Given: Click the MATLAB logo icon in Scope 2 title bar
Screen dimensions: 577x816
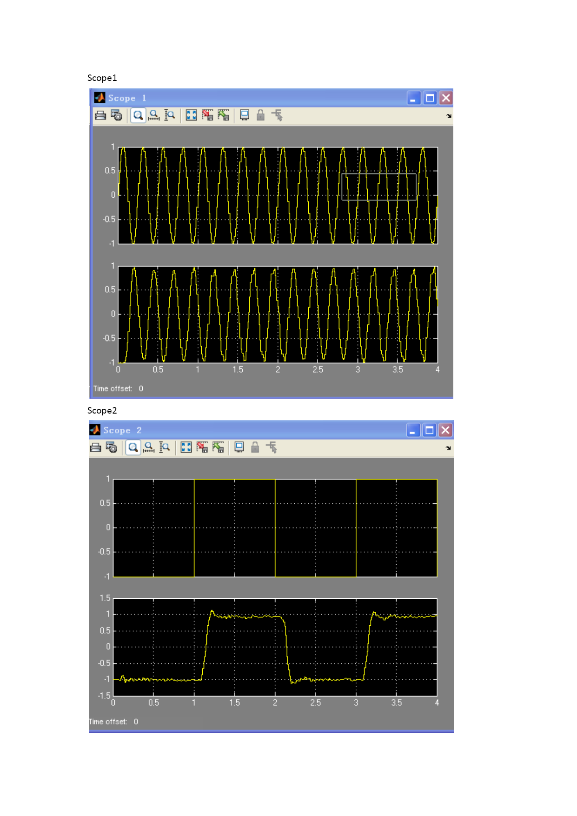Looking at the screenshot, I should point(95,430).
